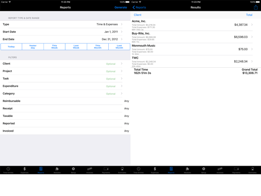
Task: Choose the This Week date preset
Action: coord(54,47)
